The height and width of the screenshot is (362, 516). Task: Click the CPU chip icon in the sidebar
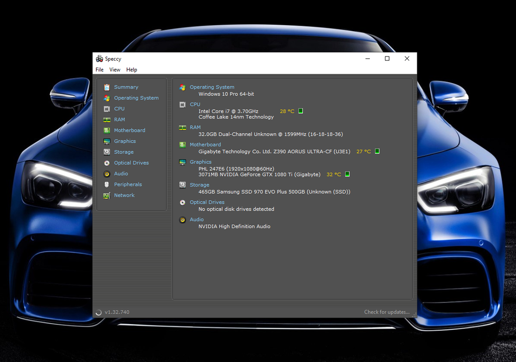coord(107,109)
